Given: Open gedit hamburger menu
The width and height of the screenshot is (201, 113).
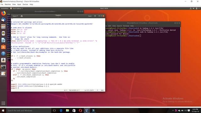Looking at the screenshot, I should [x=95, y=16].
